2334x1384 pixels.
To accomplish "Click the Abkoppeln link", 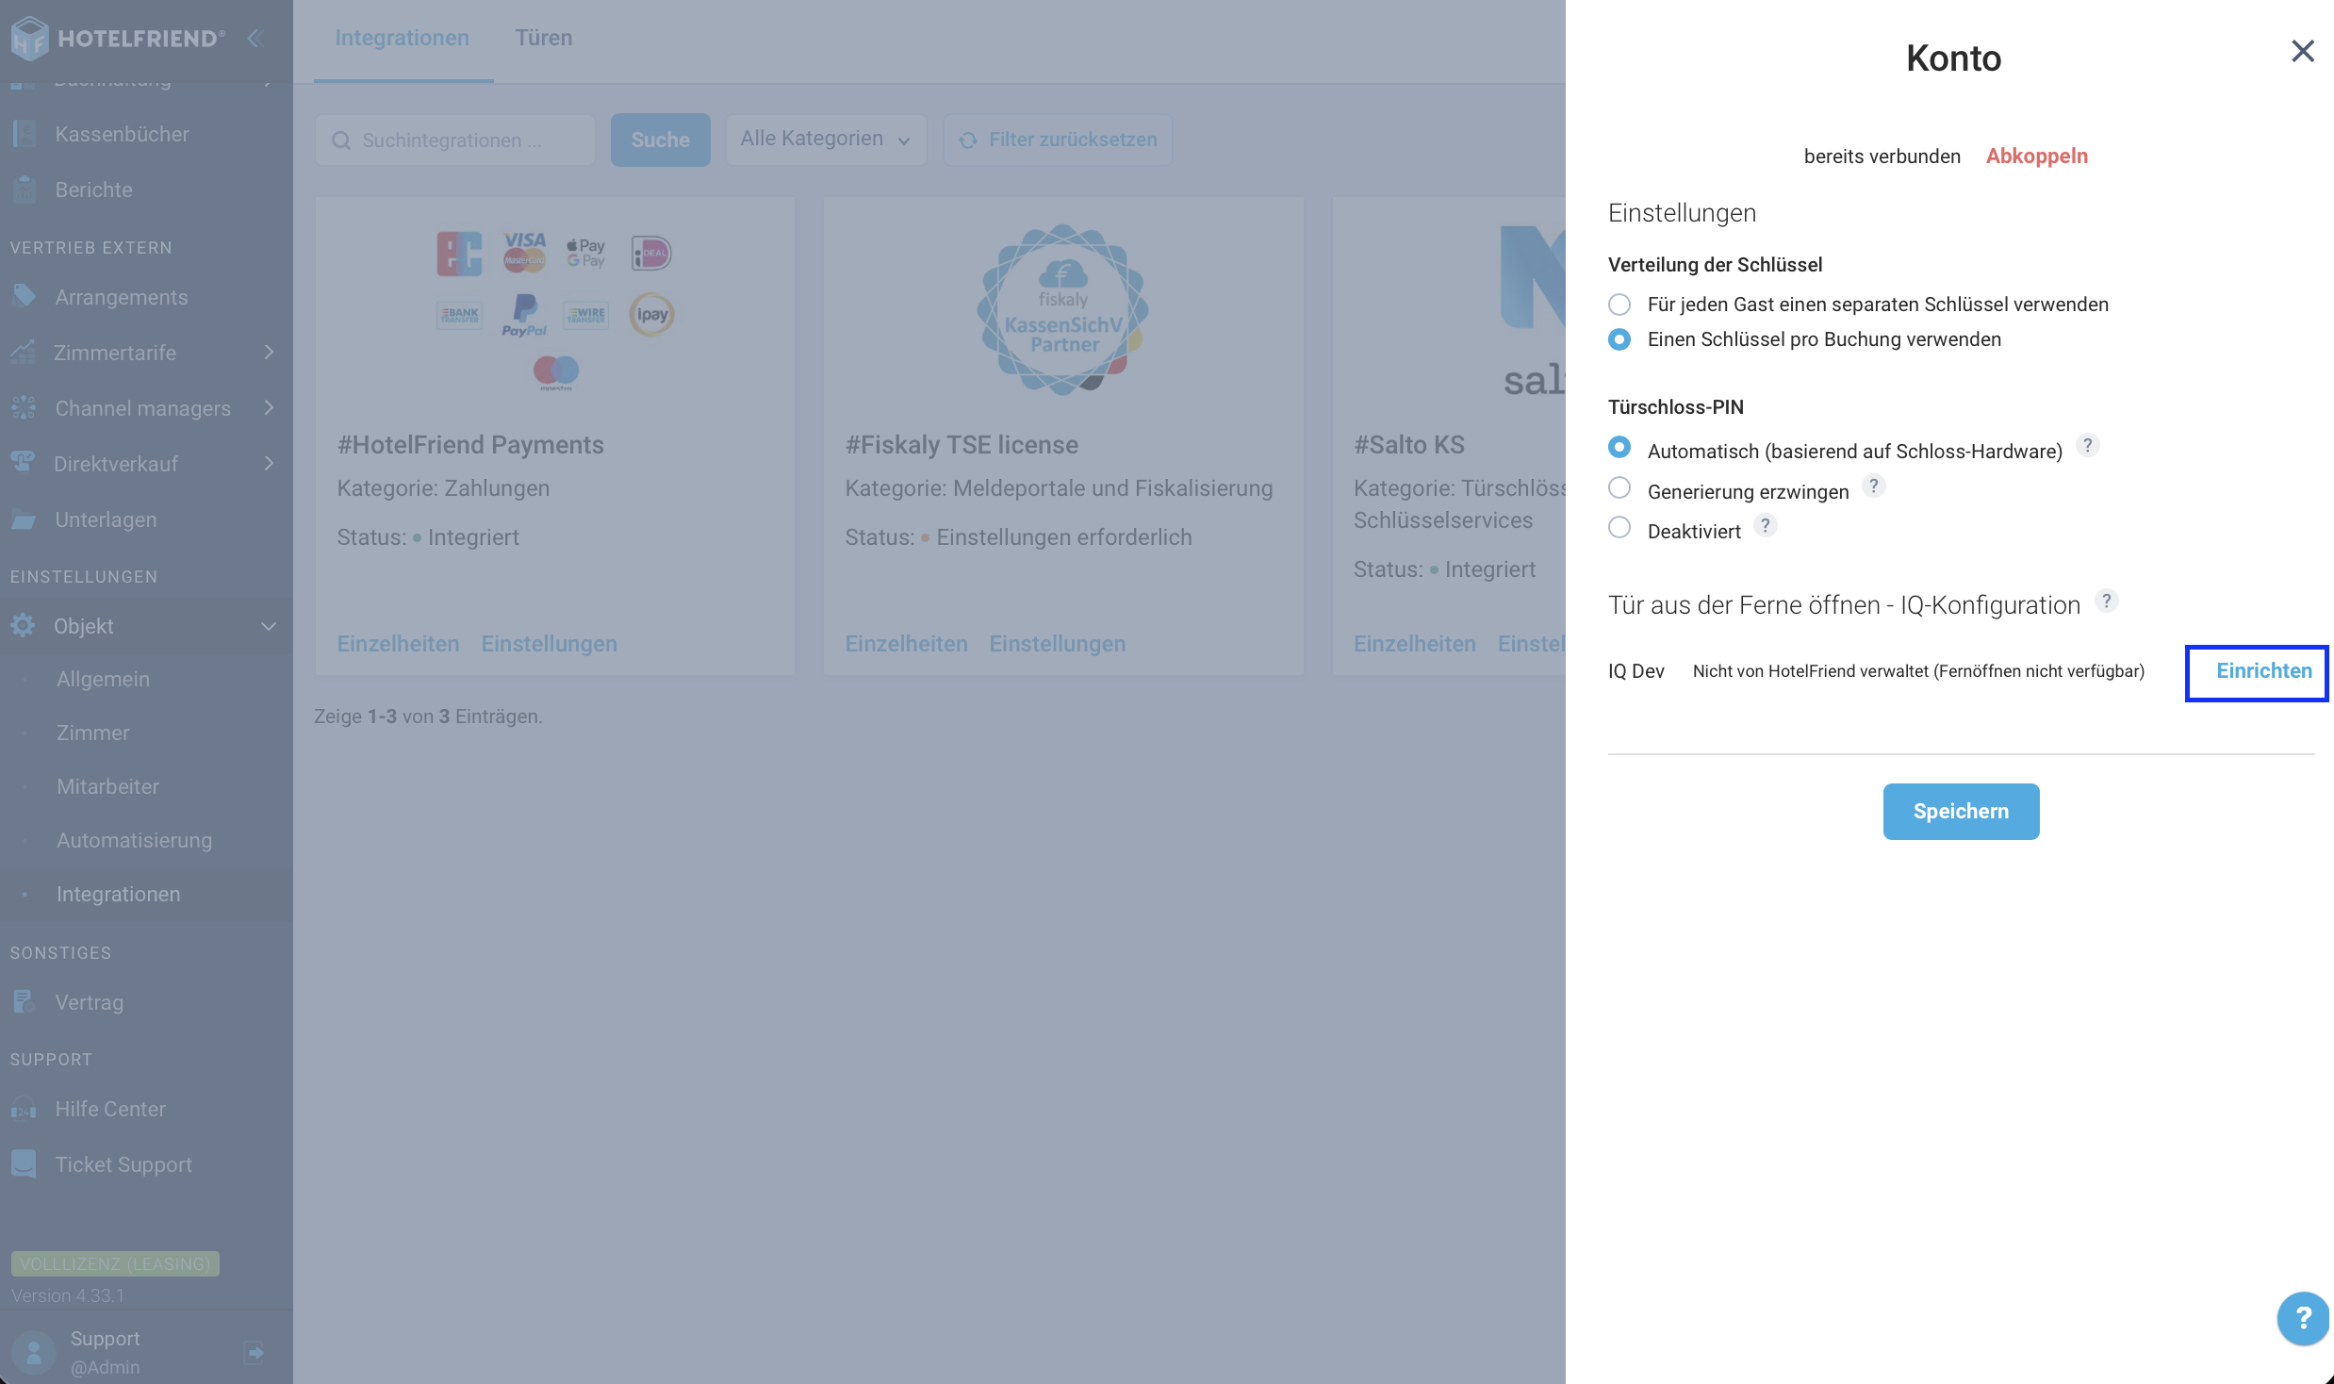I will tap(2036, 157).
